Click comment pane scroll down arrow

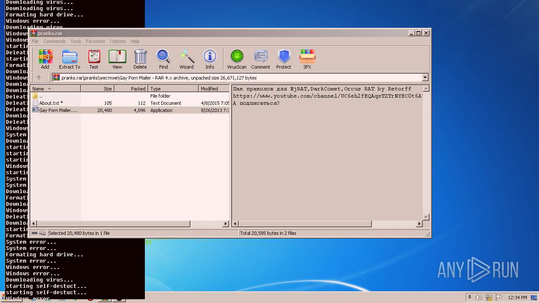pos(426,217)
